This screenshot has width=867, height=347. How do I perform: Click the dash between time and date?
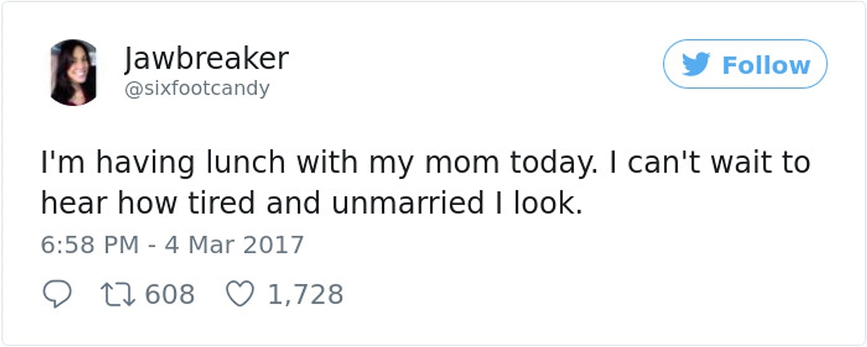152,245
